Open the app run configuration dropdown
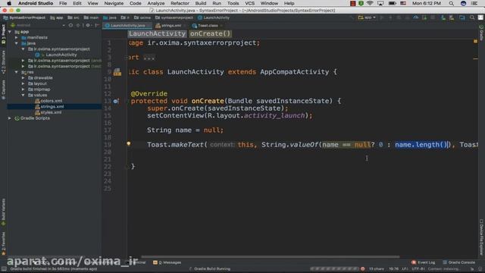 (x=367, y=17)
